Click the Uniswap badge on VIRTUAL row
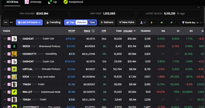 [9, 69]
